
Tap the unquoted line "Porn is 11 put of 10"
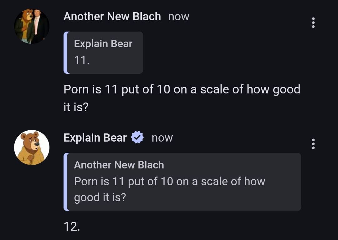(182, 89)
